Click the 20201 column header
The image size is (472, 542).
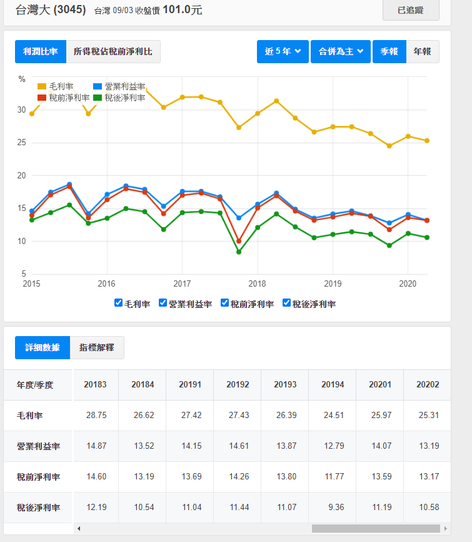click(x=380, y=385)
